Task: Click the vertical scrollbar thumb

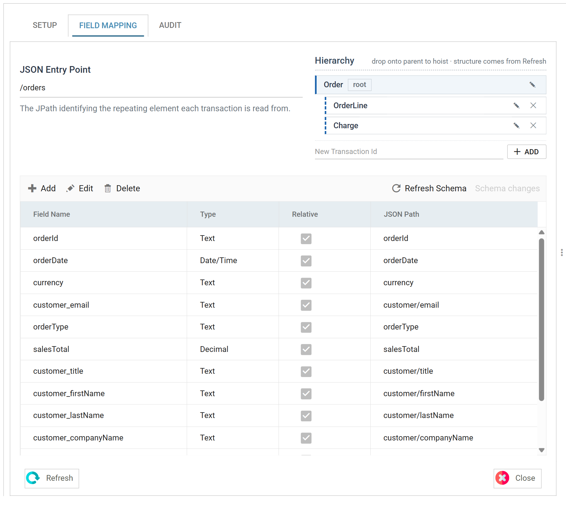Action: click(542, 319)
